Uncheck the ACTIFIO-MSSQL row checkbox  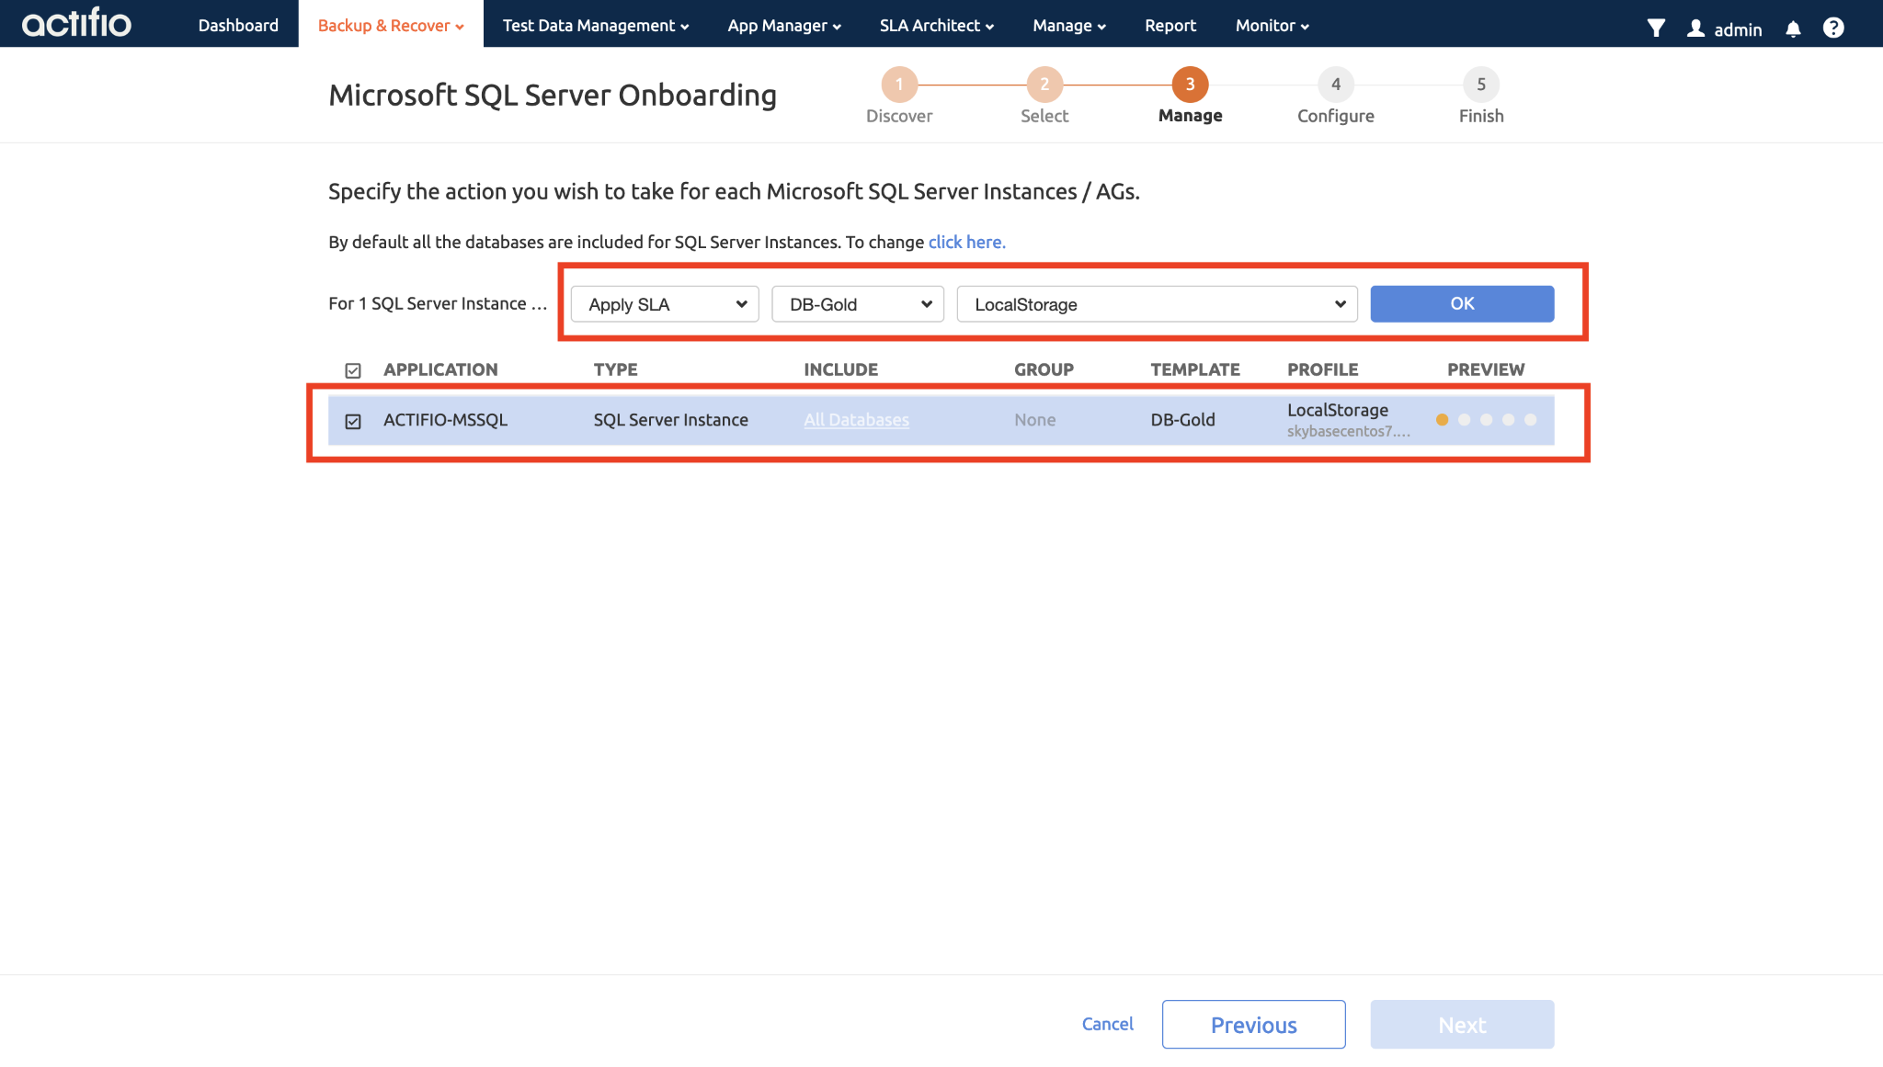click(x=353, y=421)
